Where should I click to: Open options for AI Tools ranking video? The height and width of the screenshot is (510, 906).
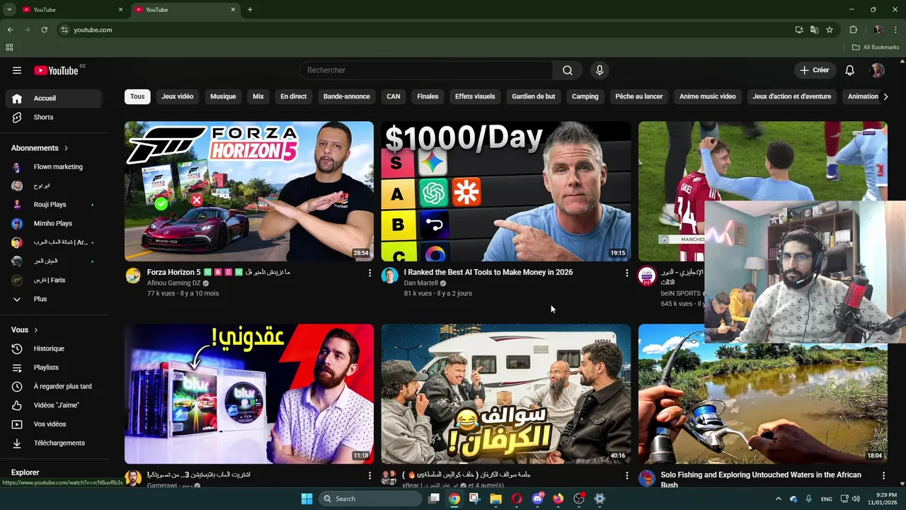coord(626,273)
